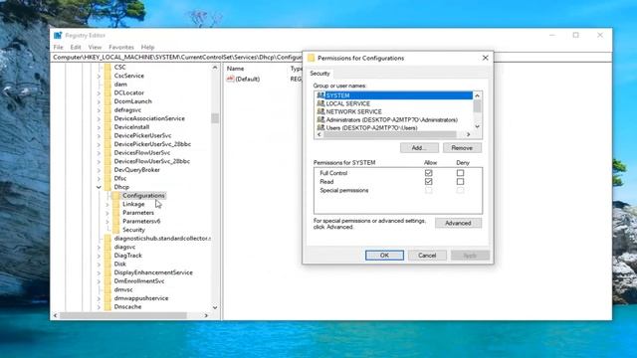
Task: Expand the DeviceAssociationService key
Action: pyautogui.click(x=99, y=118)
